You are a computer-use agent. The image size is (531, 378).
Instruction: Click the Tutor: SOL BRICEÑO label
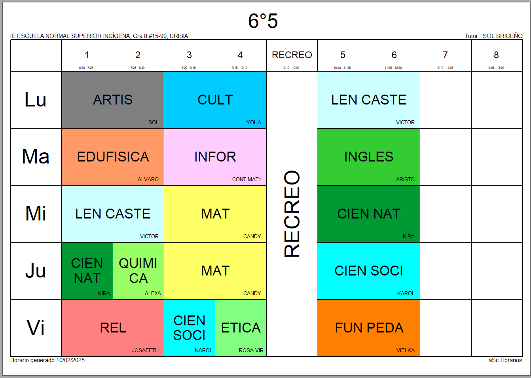click(x=493, y=36)
